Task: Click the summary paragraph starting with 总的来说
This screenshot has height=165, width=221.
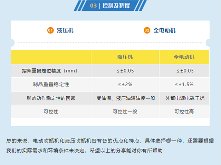Action: [x=110, y=146]
